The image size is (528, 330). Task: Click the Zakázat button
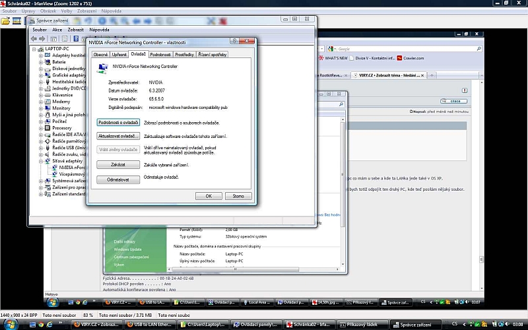pos(118,164)
